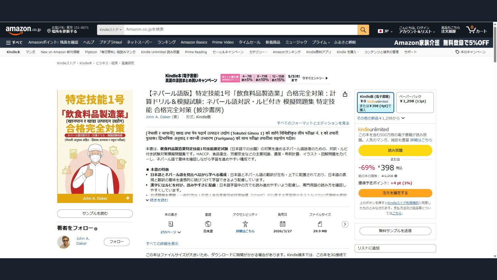Click the Amazon家族介護 5%OFF promo banner
This screenshot has height=280, width=497.
441,43
